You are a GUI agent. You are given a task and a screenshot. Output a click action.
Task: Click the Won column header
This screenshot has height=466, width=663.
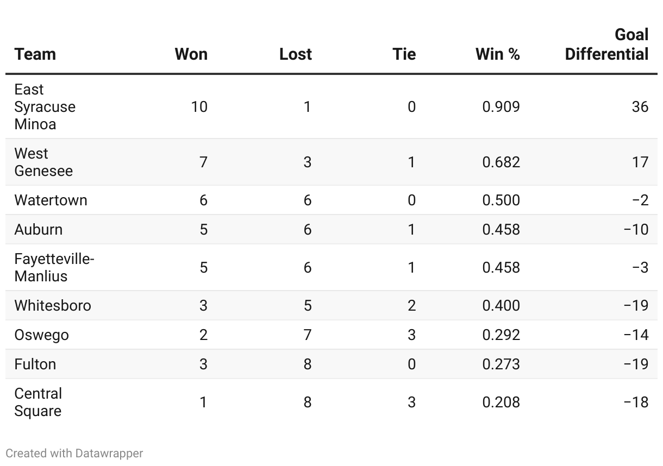(x=191, y=54)
